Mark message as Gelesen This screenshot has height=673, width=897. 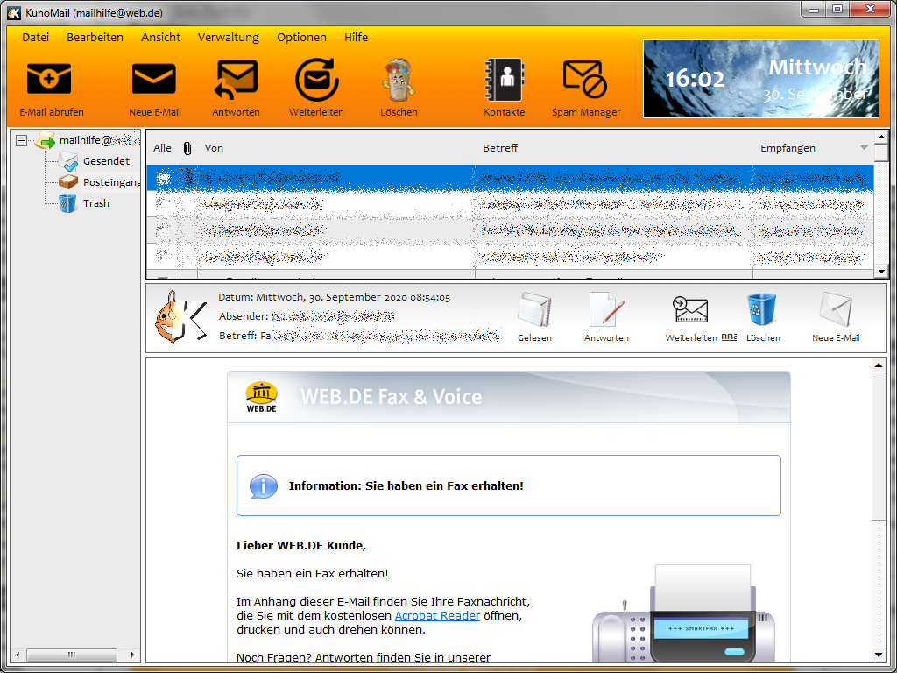pyautogui.click(x=534, y=313)
